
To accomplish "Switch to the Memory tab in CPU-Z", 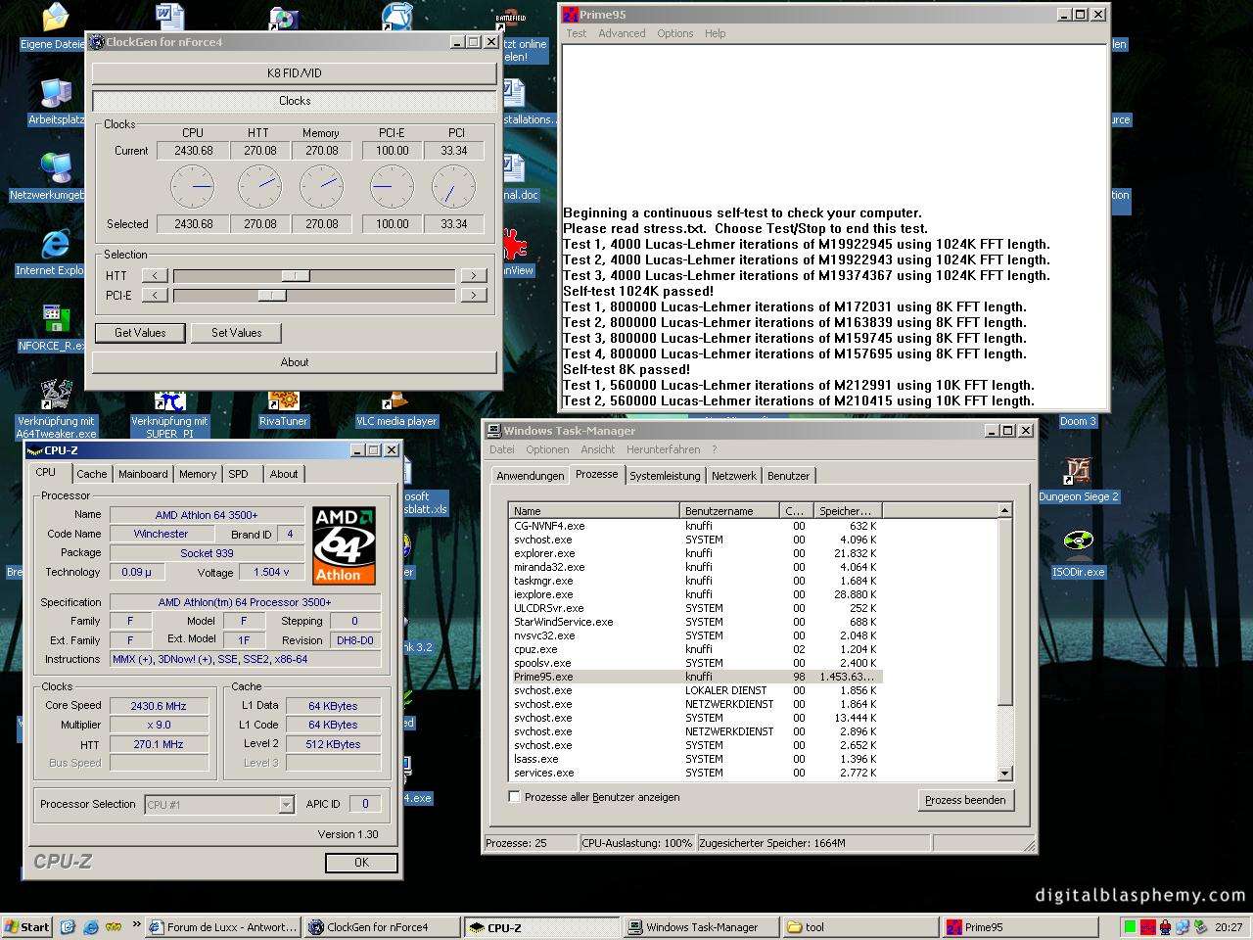I will [198, 474].
